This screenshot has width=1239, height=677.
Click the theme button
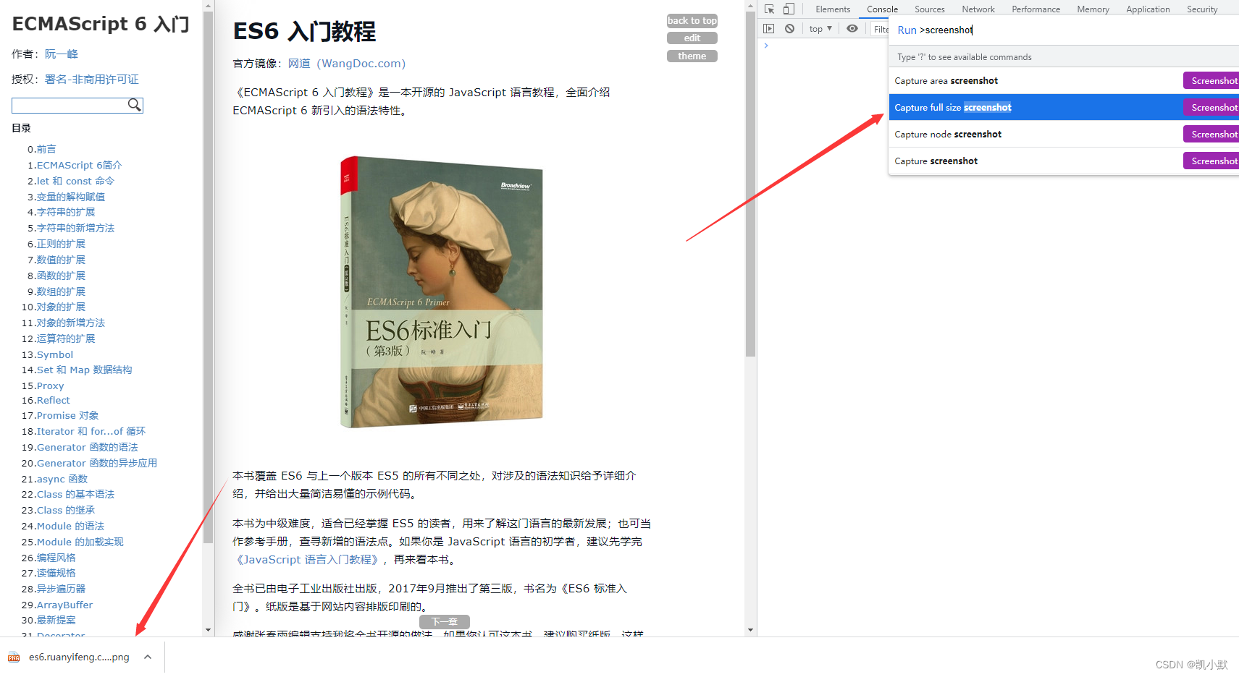pyautogui.click(x=692, y=56)
